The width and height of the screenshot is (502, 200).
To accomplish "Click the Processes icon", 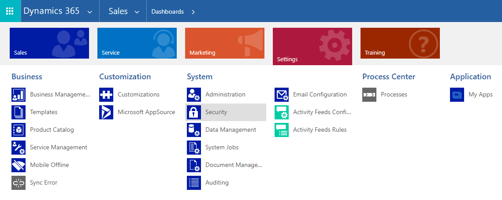I will 369,95.
